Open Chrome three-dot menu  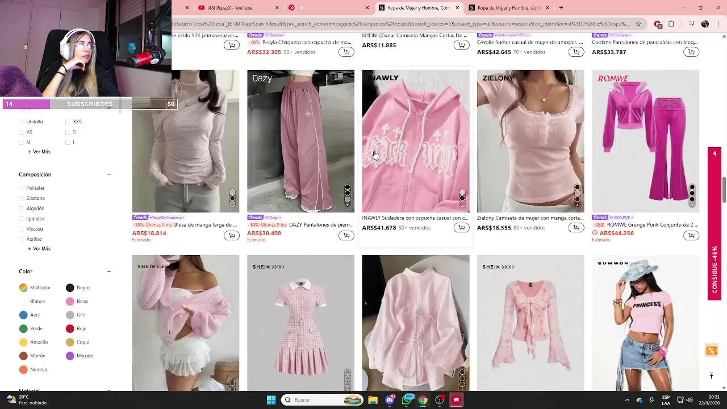[718, 24]
